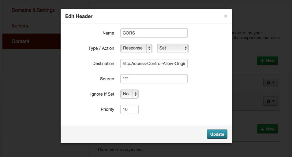This screenshot has width=292, height=157.
Task: Close the Edit Header dialog
Action: 226,16
